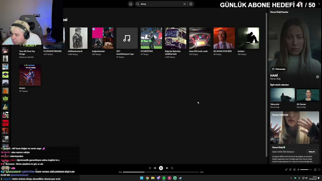
Task: Pause the current song
Action: click(161, 168)
